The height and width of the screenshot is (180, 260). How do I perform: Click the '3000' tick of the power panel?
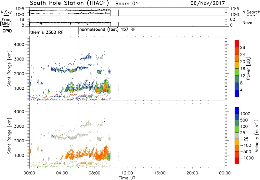point(19,59)
